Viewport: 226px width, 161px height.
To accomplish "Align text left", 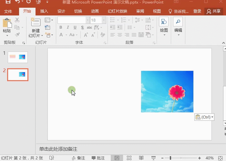I will point(113,35).
